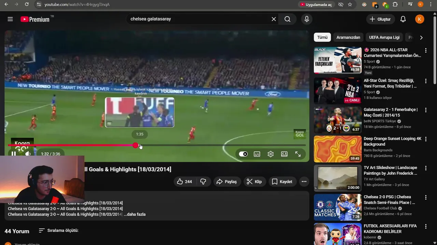Toggle the autoplay switch in the player
The height and width of the screenshot is (245, 437).
click(x=243, y=154)
